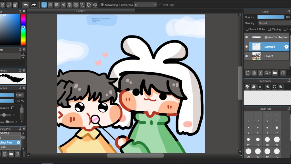Zoom out the Reference panel
This screenshot has height=164, width=291.
tap(281, 87)
